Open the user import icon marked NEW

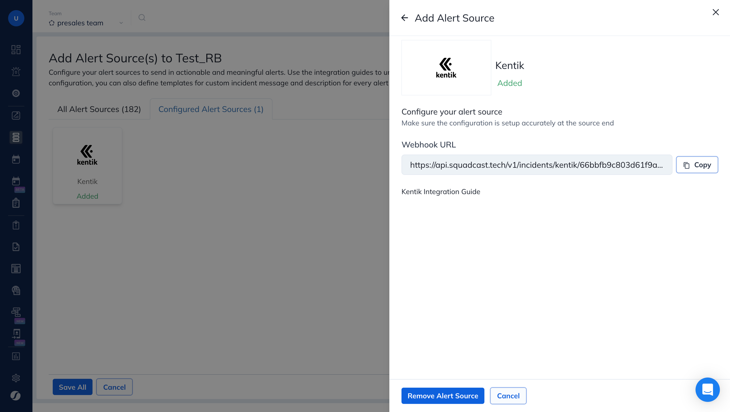point(16,334)
